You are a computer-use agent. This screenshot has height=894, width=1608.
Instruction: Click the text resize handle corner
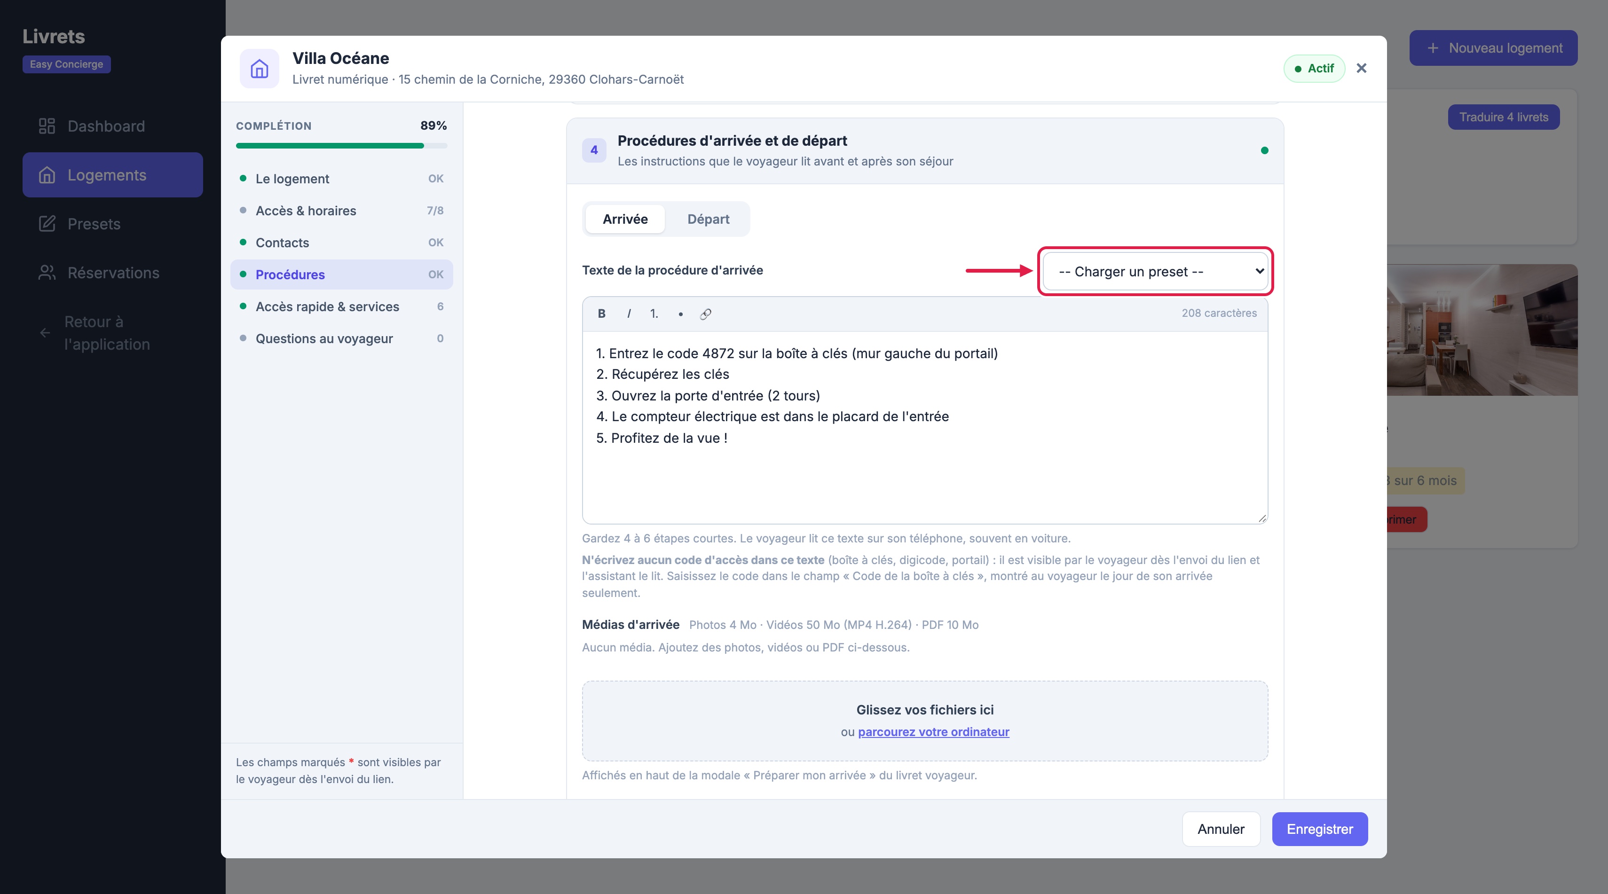click(x=1261, y=518)
